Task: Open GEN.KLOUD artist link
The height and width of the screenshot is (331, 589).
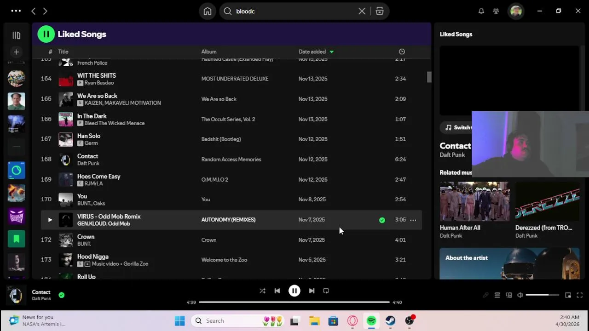Action: pyautogui.click(x=91, y=223)
